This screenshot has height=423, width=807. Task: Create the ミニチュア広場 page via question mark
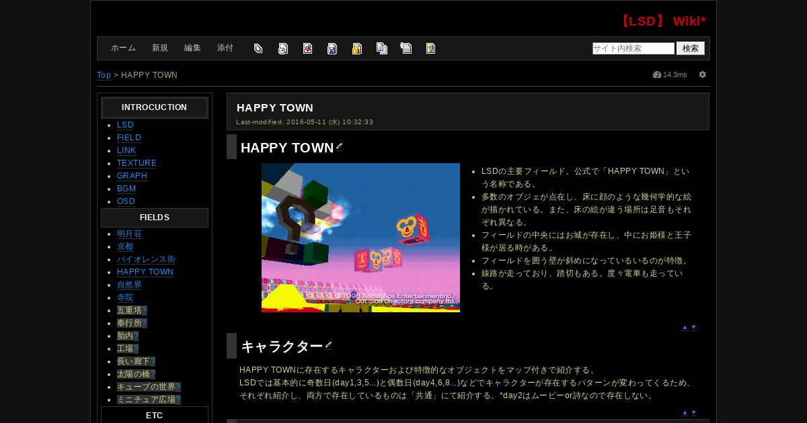point(178,399)
